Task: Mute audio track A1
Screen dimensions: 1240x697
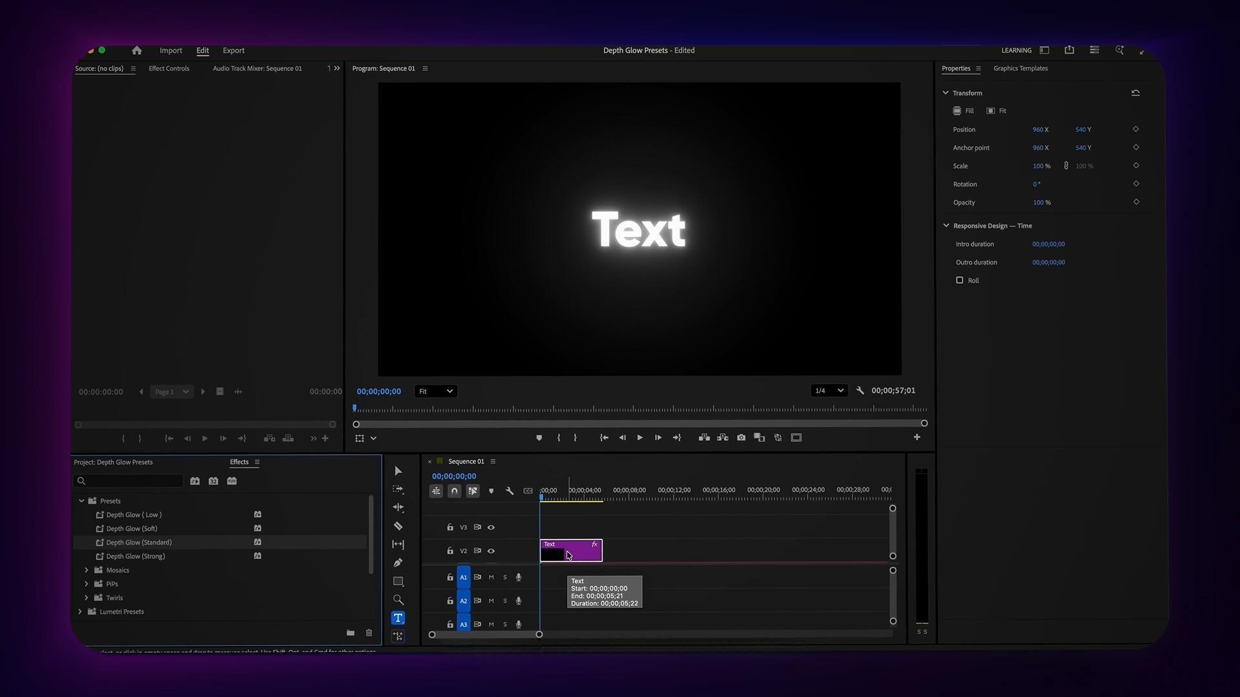Action: tap(491, 578)
